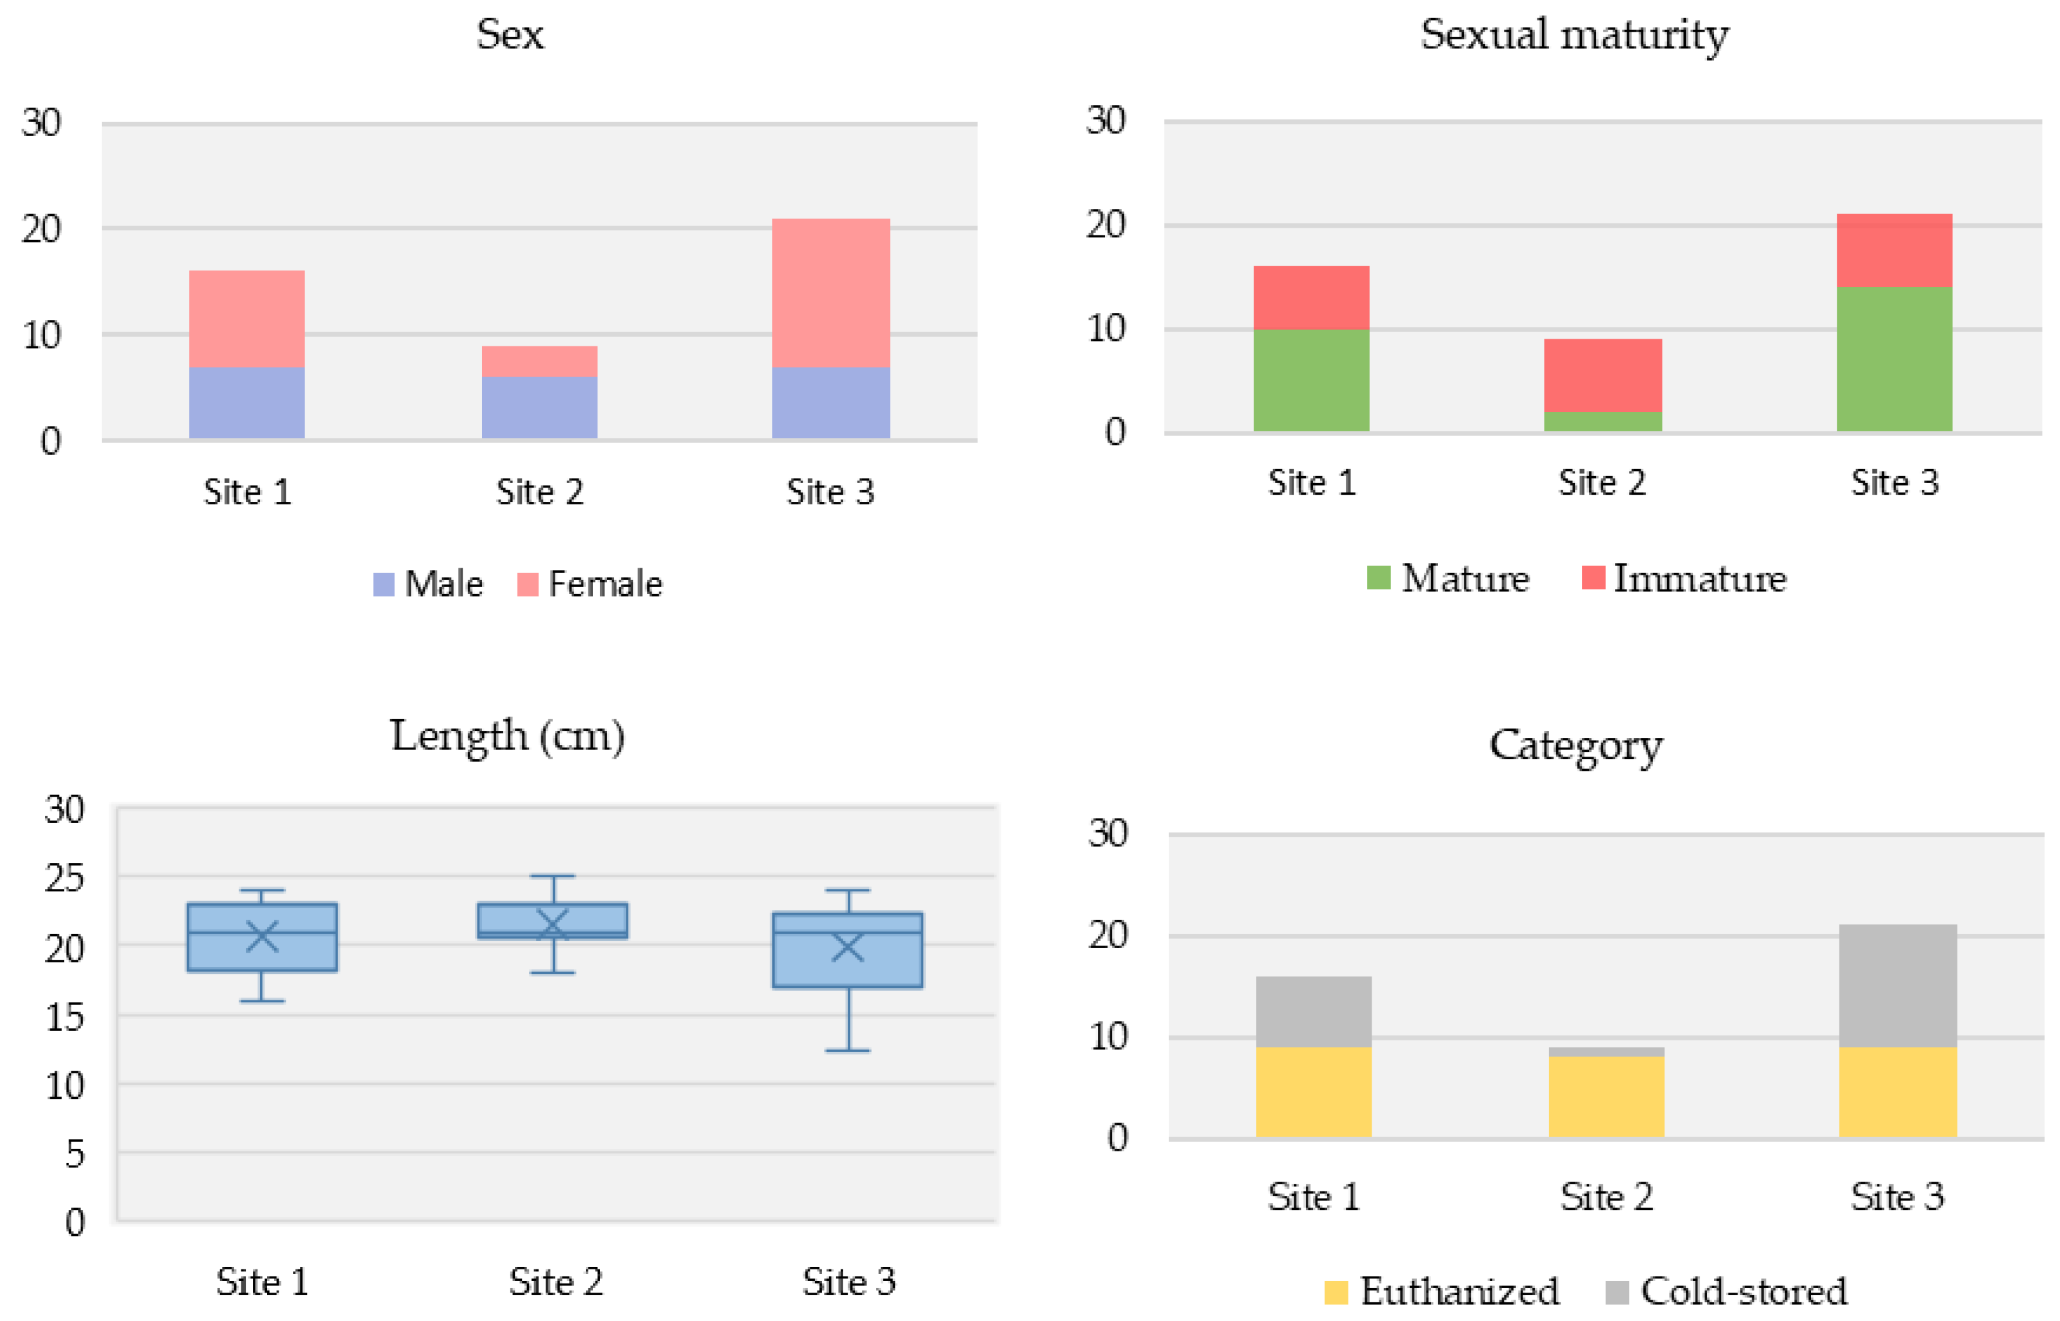Screen dimensions: 2060x1321
Task: Click the Site 1 euthanized yellow bar segment
Action: pyautogui.click(x=1313, y=1091)
